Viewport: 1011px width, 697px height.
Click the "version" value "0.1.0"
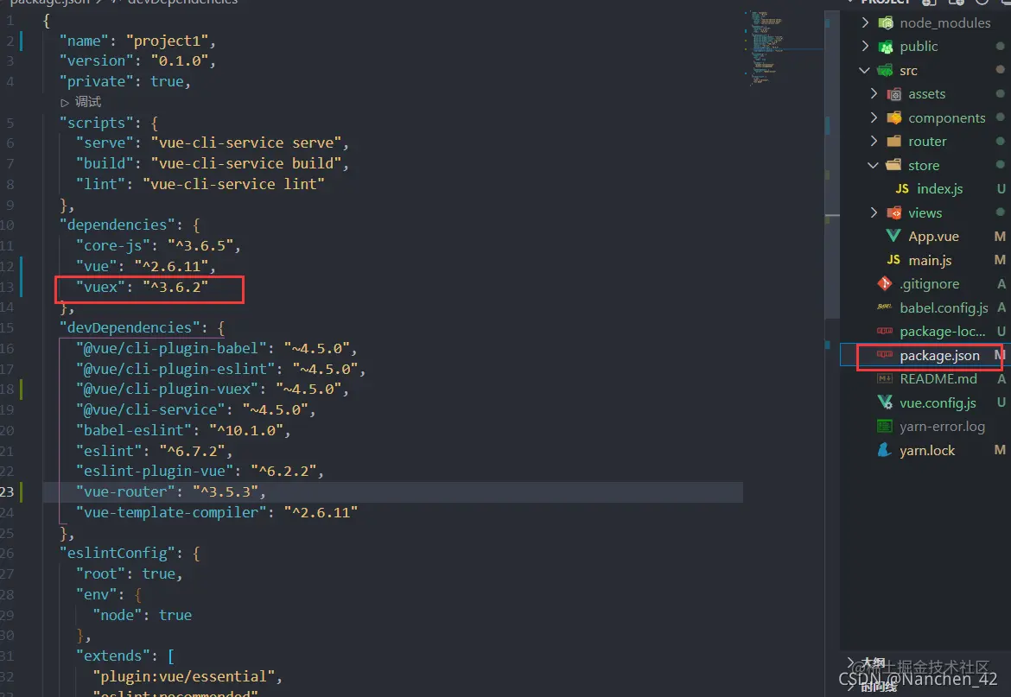(x=180, y=60)
